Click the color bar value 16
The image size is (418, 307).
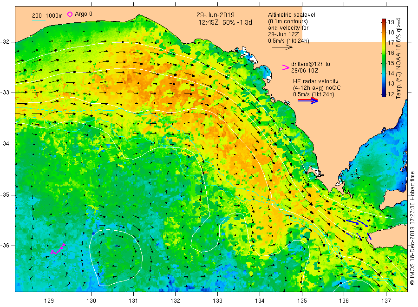391,53
